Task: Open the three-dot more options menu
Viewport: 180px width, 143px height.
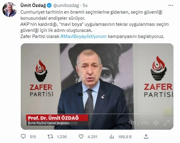Action: click(171, 5)
